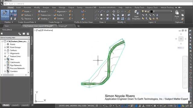Image resolution: width=193 pixels, height=108 pixels.
Task: Open the Points ribbon dropdown
Action: [31, 11]
